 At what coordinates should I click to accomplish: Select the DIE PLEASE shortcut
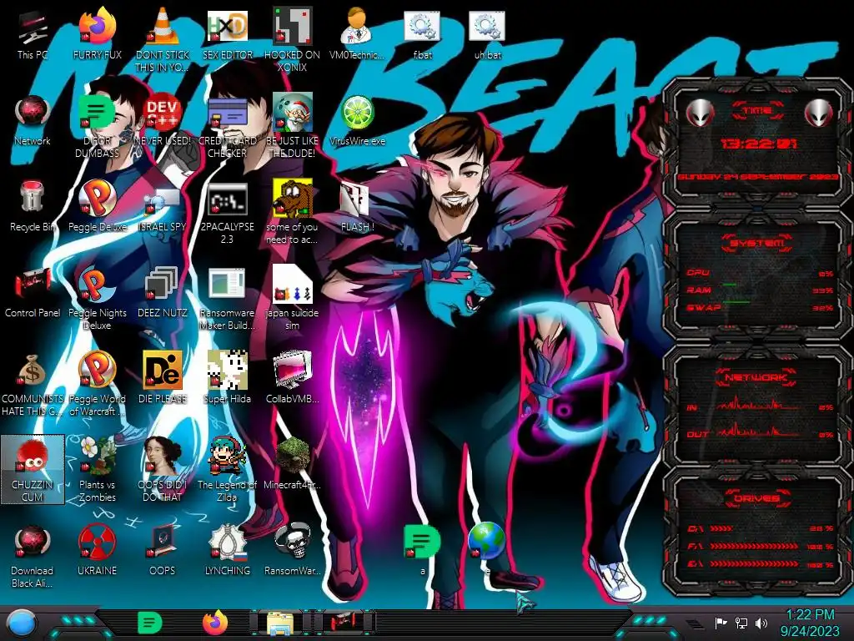[163, 370]
